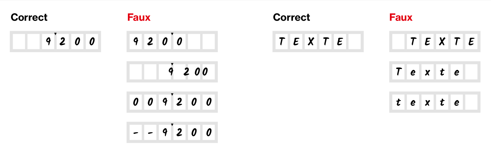
Task: Click digit 9 in the left-aligned faux 9200 field
Action: click(136, 41)
